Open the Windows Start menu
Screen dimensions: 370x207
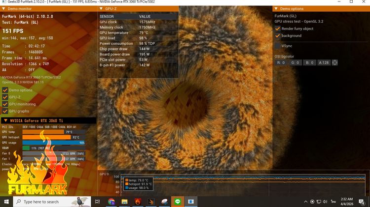coord(6,202)
